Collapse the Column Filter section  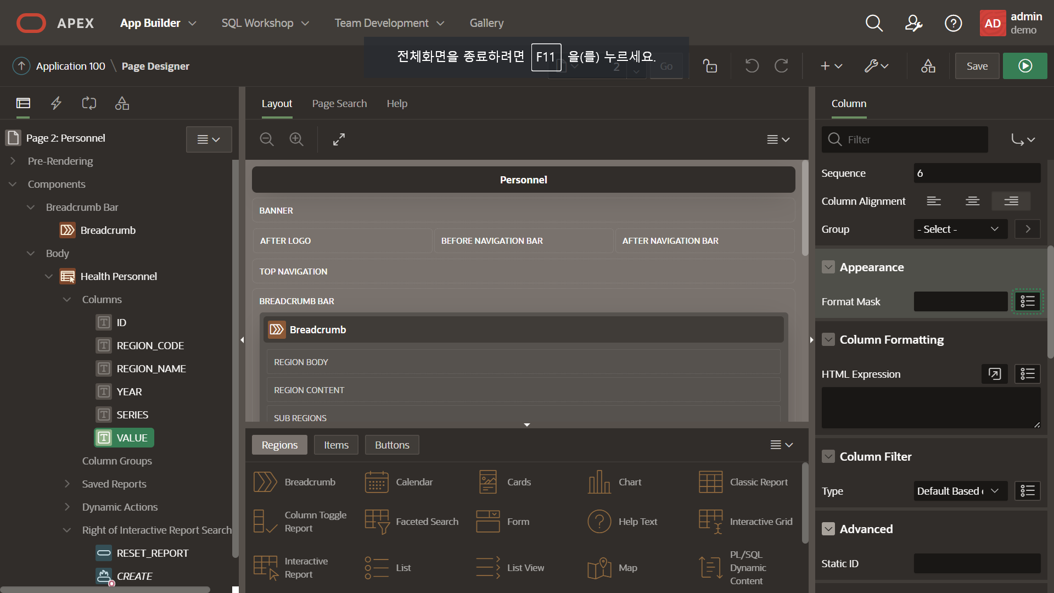(828, 457)
